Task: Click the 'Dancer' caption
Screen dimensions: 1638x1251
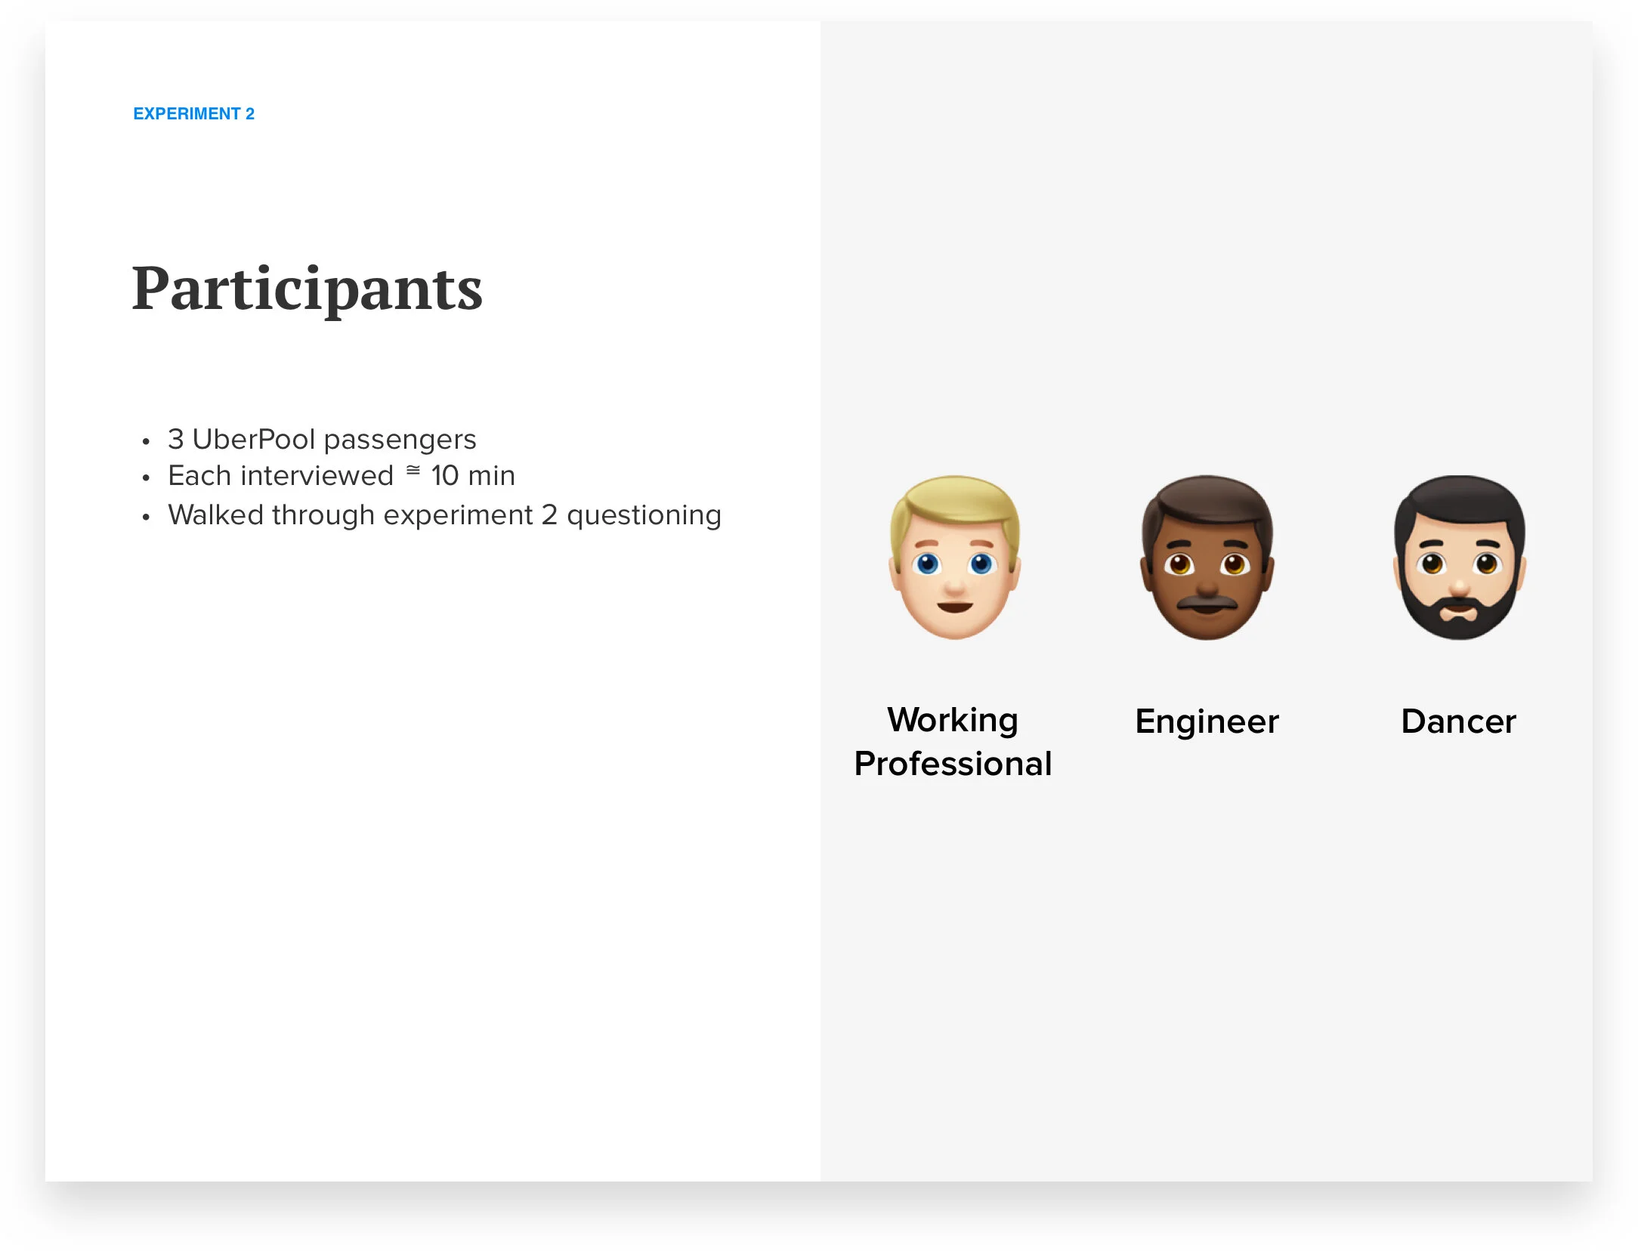Action: (1458, 721)
